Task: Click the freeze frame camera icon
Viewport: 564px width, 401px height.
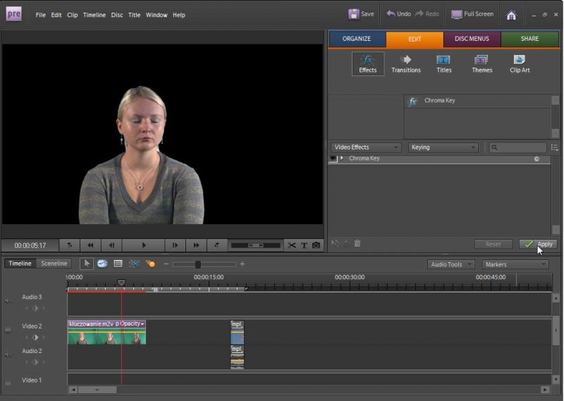Action: tap(316, 245)
